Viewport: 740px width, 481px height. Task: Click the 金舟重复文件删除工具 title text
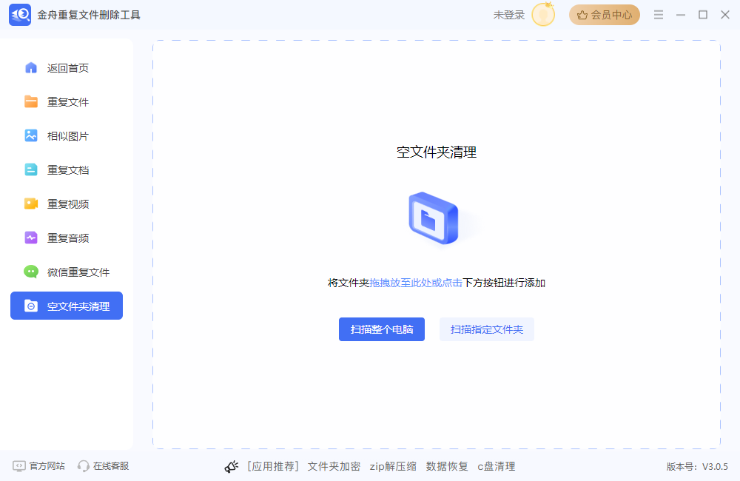coord(89,15)
